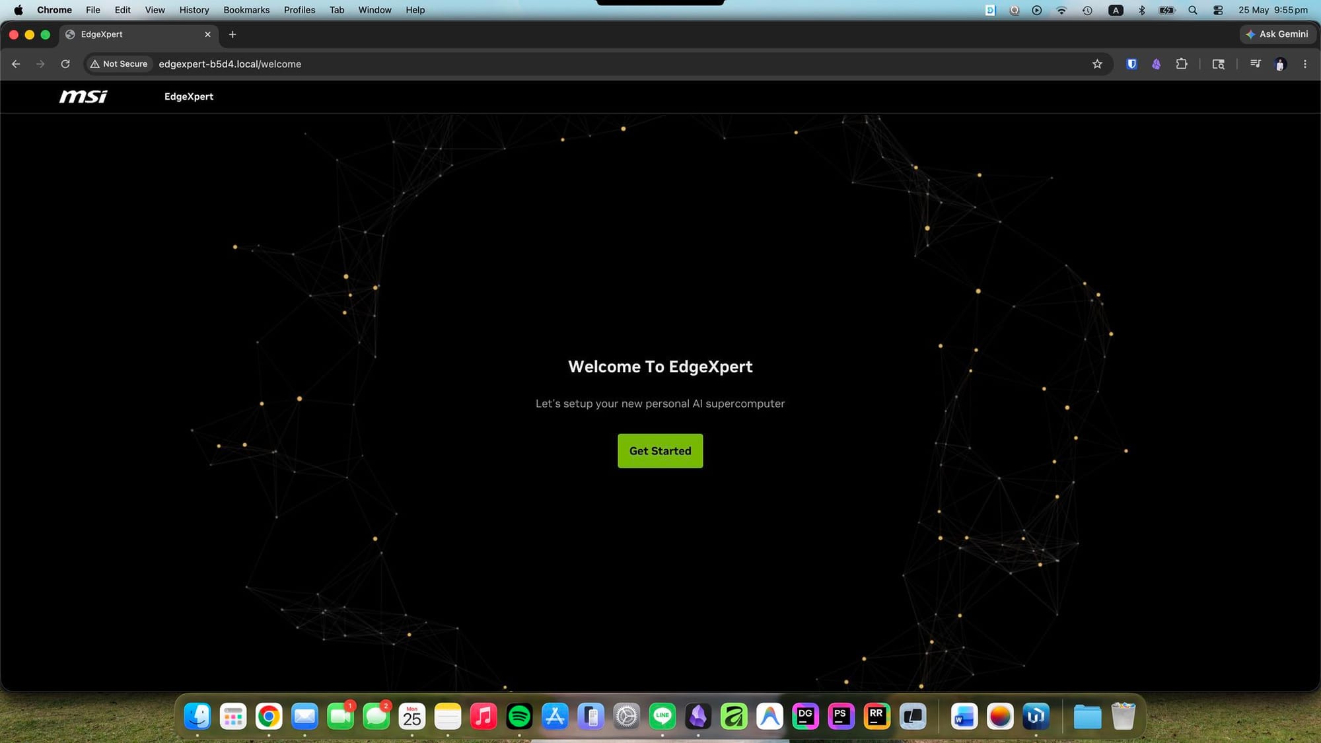
Task: Open Notes from the Dock
Action: coord(448,716)
